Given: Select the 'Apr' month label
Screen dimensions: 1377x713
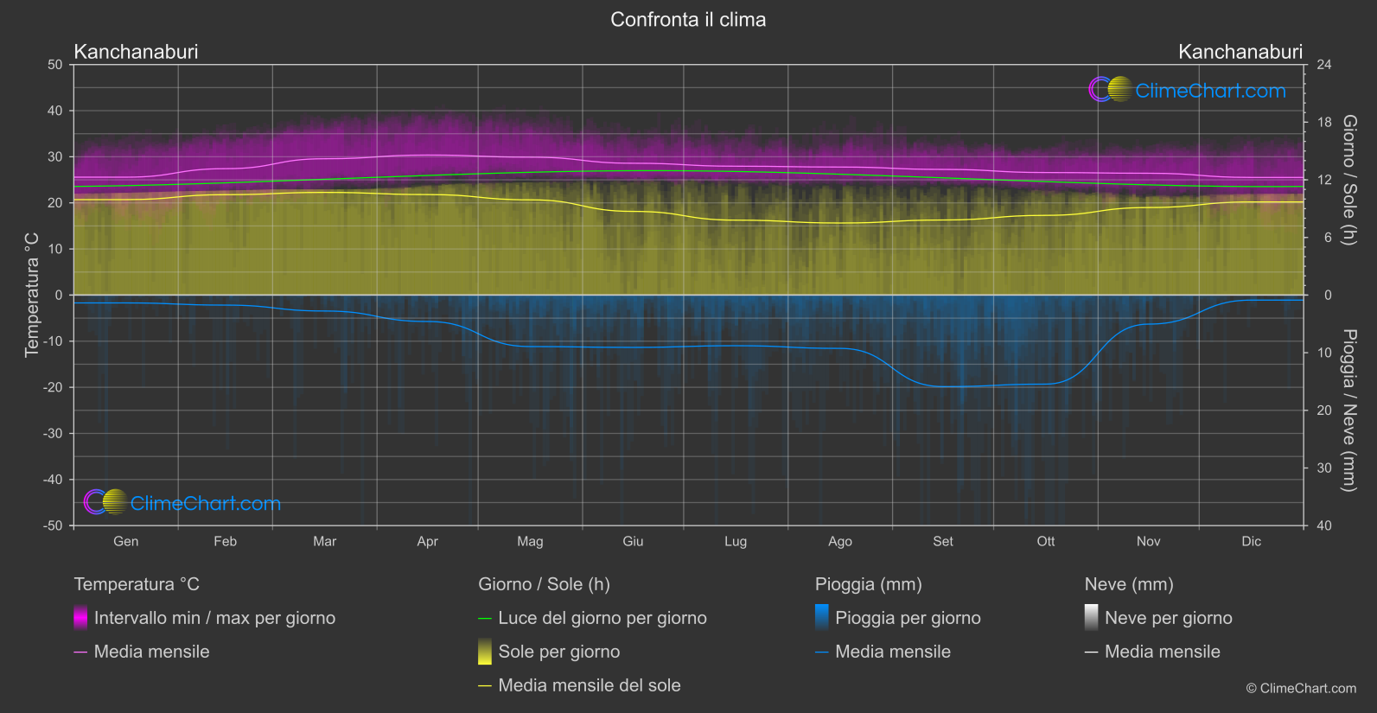Looking at the screenshot, I should click(427, 541).
